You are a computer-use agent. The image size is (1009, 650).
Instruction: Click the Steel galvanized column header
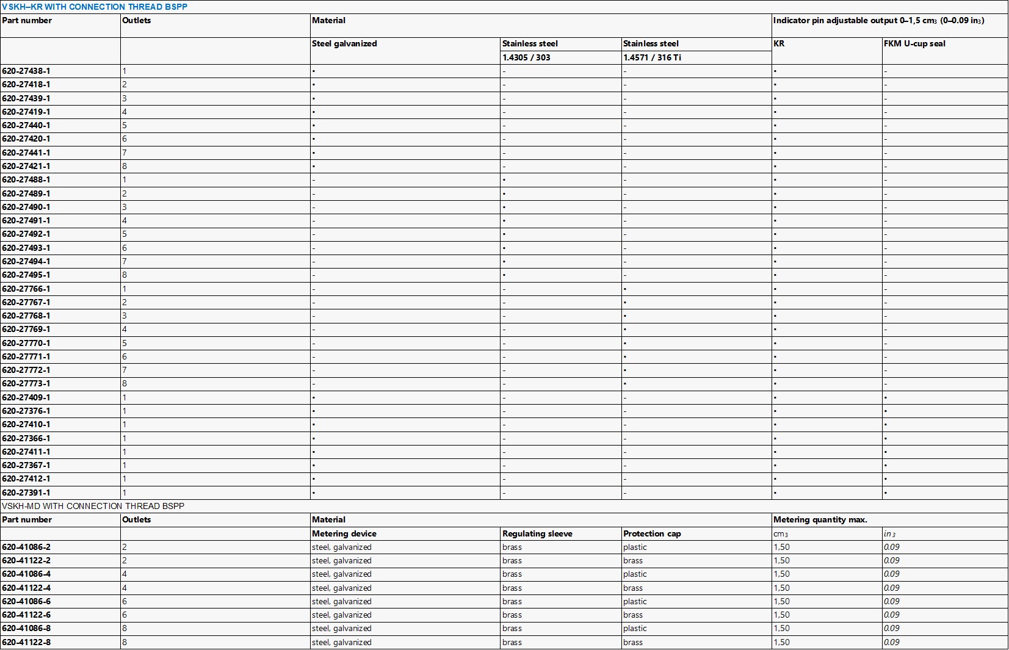tap(344, 44)
